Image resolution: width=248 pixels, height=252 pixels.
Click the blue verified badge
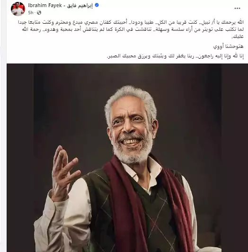click(97, 5)
